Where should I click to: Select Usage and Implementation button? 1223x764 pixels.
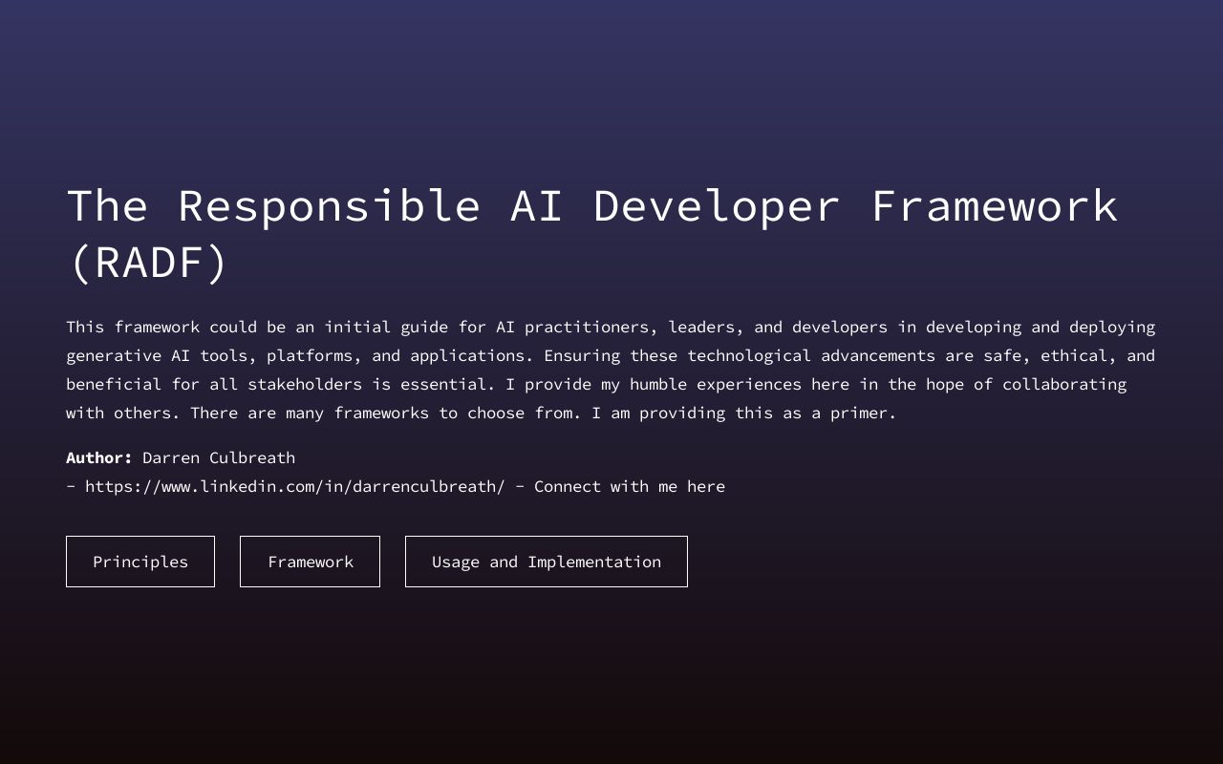tap(546, 562)
